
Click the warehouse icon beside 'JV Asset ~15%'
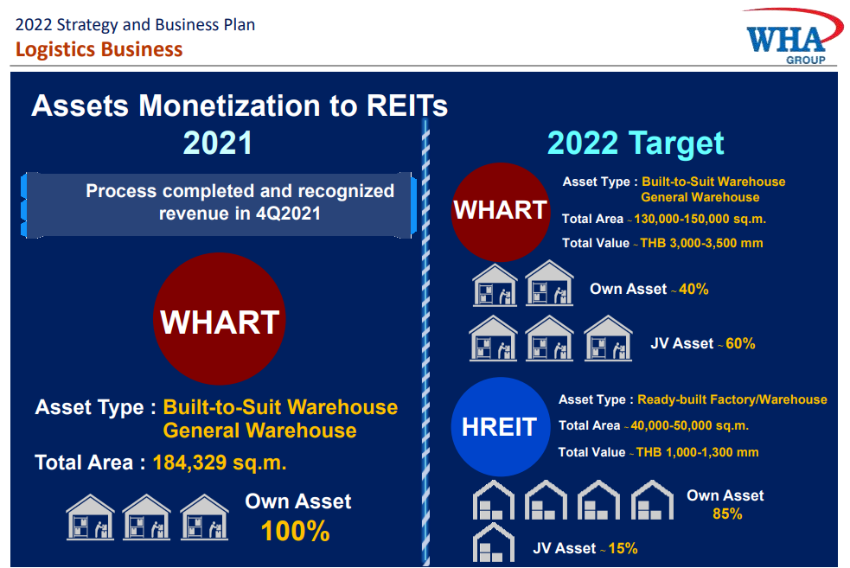point(493,543)
